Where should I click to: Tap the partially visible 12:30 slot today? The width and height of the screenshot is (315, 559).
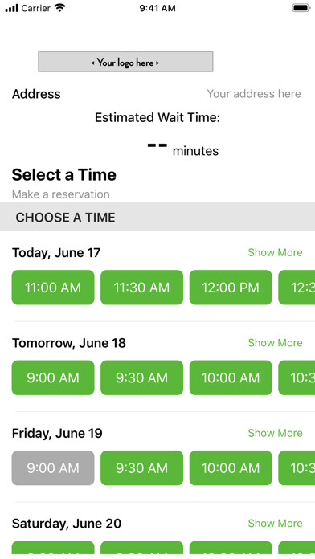[297, 288]
